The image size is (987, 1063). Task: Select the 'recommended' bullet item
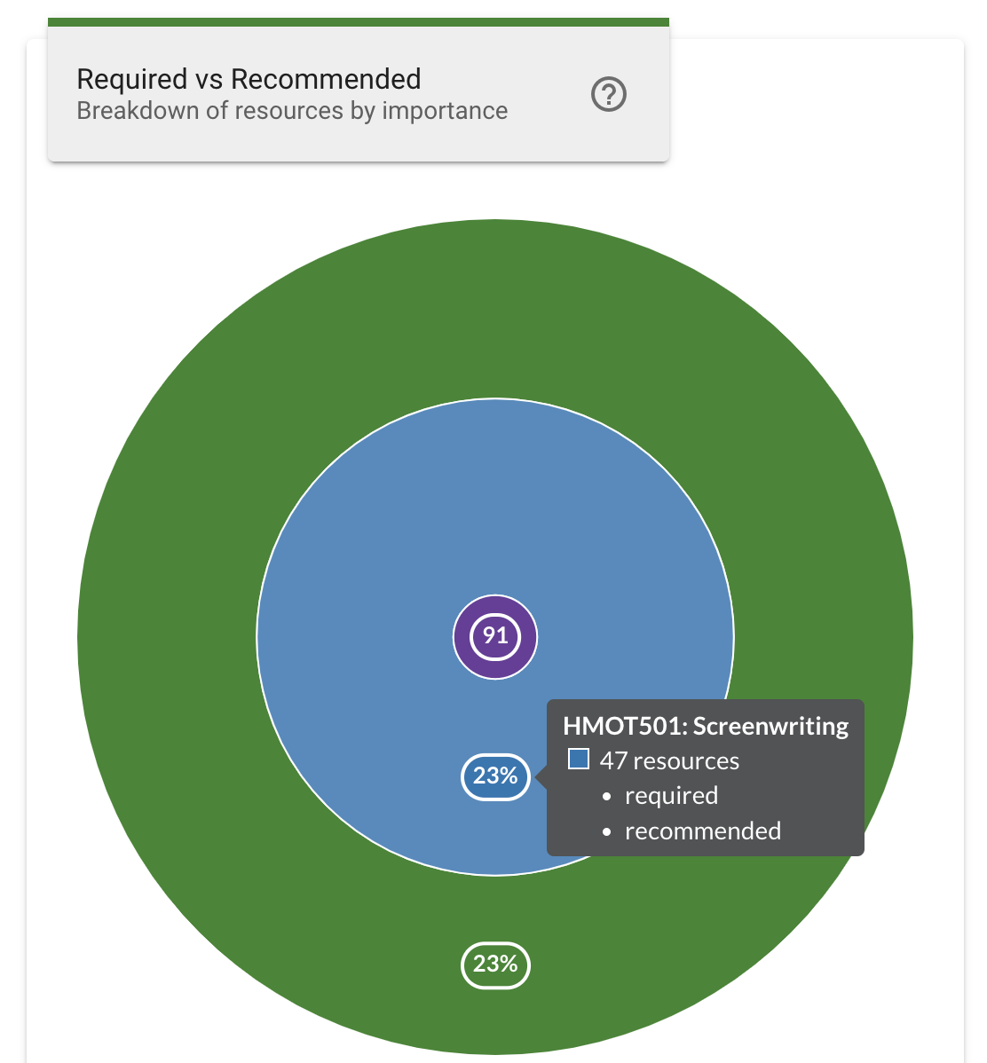click(703, 831)
